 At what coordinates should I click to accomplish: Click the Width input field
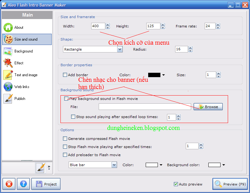(x=98, y=26)
